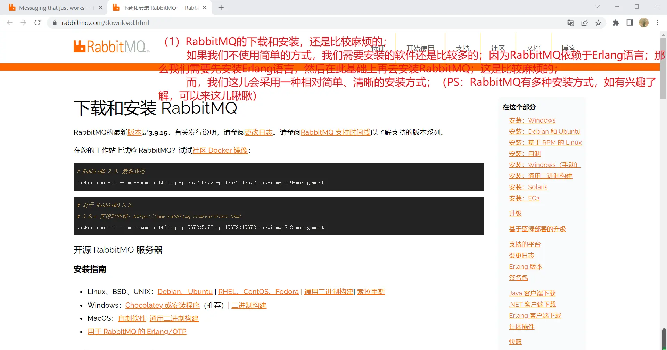Open sidebar 安装: Solaris link
Image resolution: width=667 pixels, height=350 pixels.
pyautogui.click(x=528, y=187)
